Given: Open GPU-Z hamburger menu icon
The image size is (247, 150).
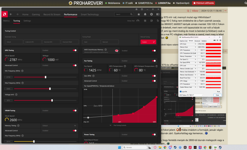Looking at the screenshot, I should [220, 41].
